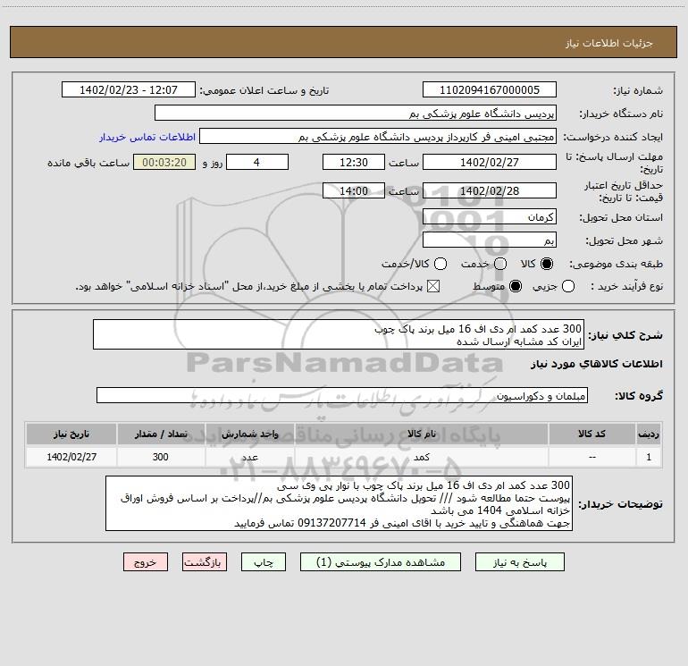Screen dimensions: 688x666
Task: Click the general need description text area
Action: (339, 335)
